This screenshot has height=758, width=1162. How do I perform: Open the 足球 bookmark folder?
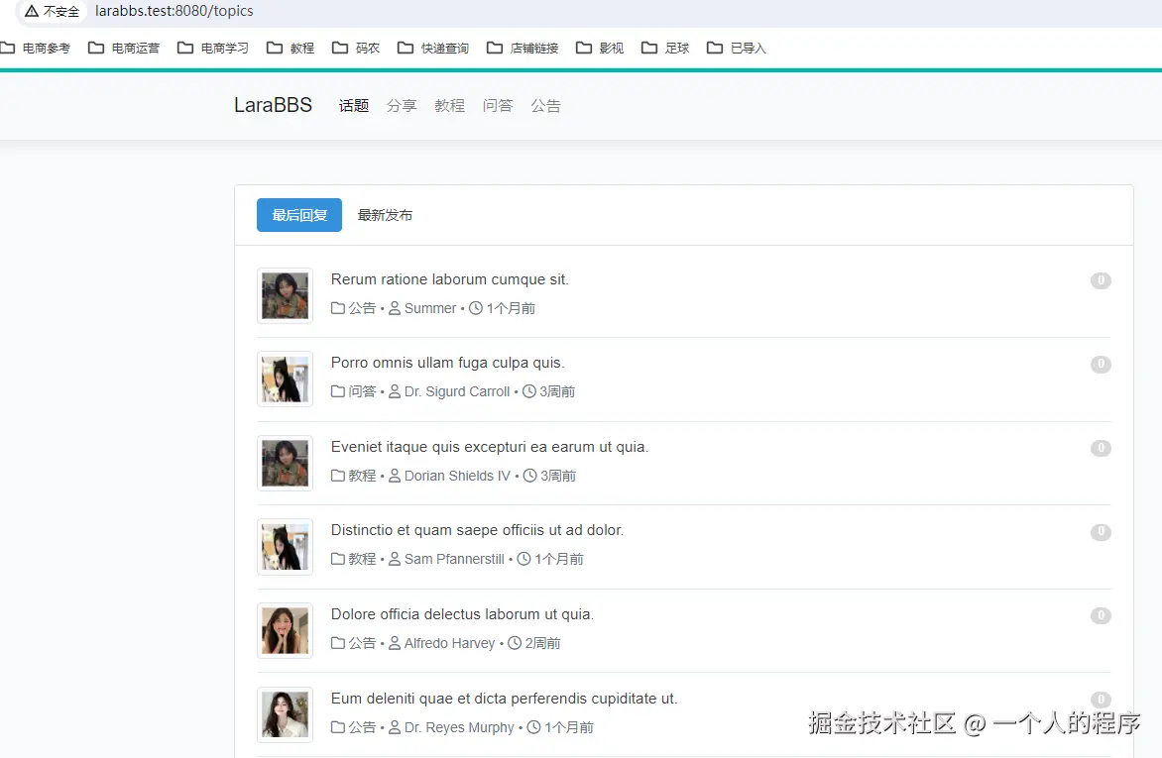[x=664, y=49]
